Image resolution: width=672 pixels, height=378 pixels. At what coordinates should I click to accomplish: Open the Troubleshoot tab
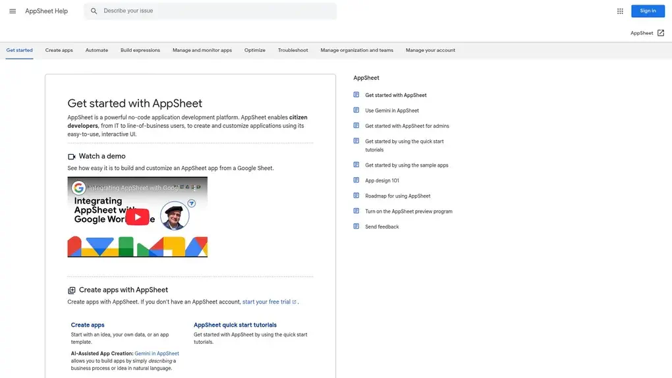(x=293, y=50)
